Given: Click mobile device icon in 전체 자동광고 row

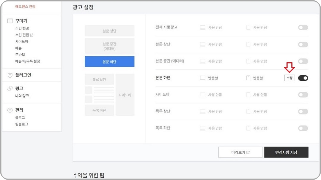Looking at the screenshot, I should click(248, 27).
